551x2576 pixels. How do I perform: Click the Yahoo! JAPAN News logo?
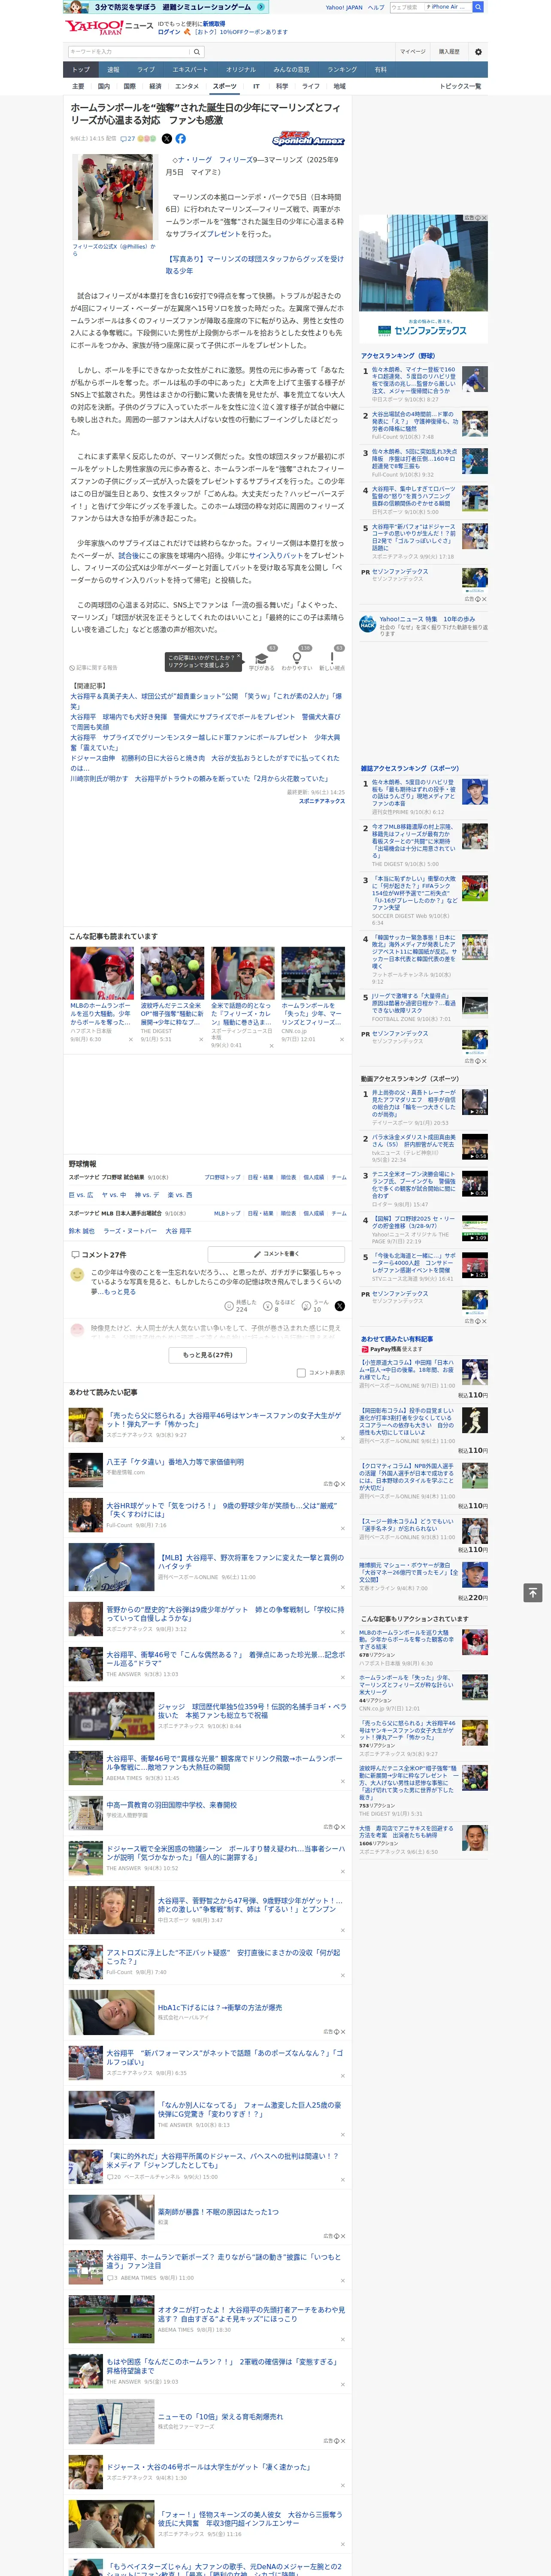[x=109, y=27]
